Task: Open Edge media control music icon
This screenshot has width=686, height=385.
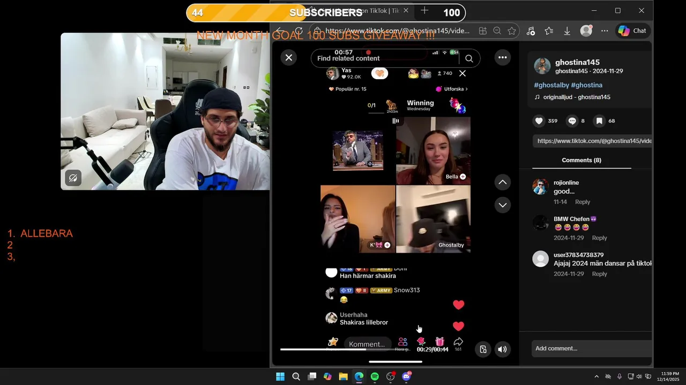Action: point(531,31)
